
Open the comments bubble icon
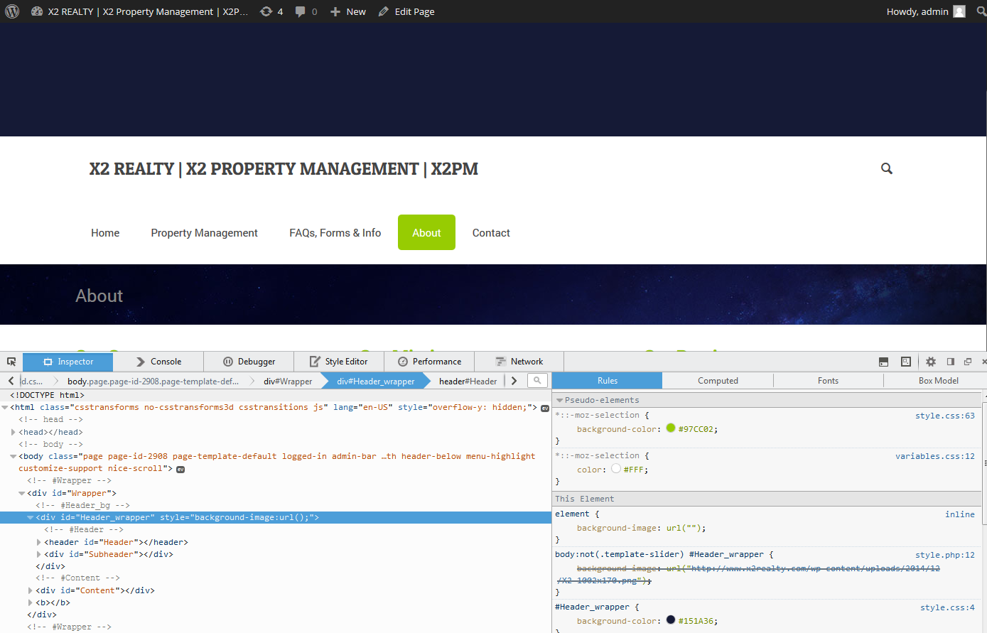pyautogui.click(x=301, y=11)
